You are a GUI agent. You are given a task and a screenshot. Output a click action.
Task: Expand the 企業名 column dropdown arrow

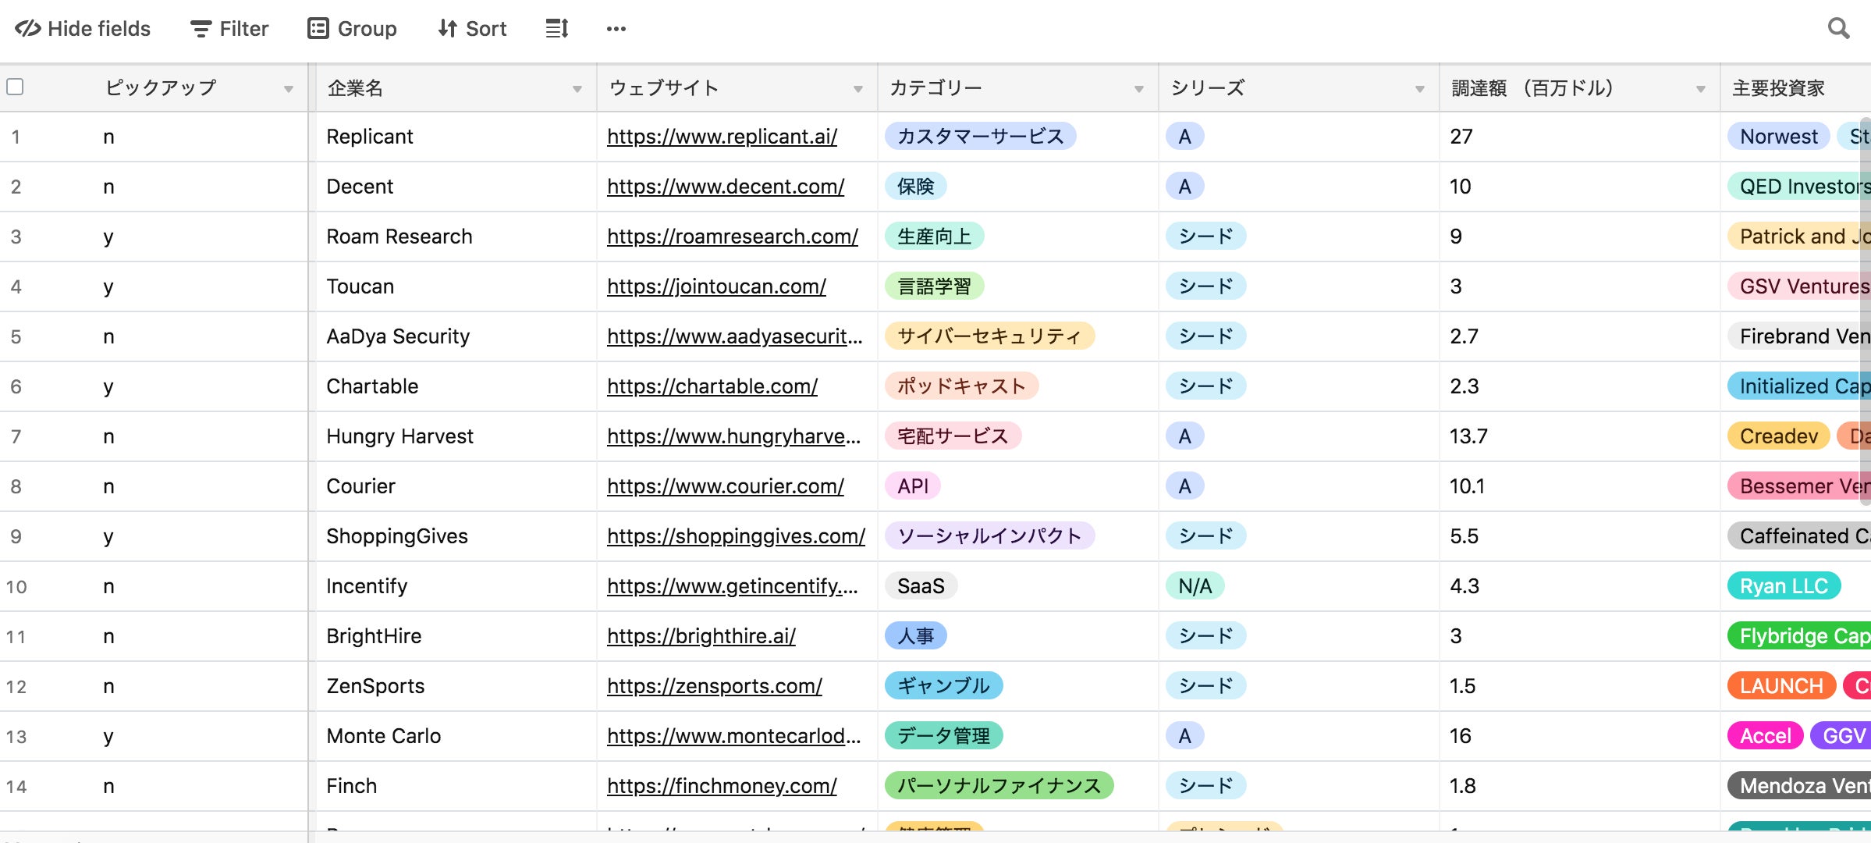577,89
